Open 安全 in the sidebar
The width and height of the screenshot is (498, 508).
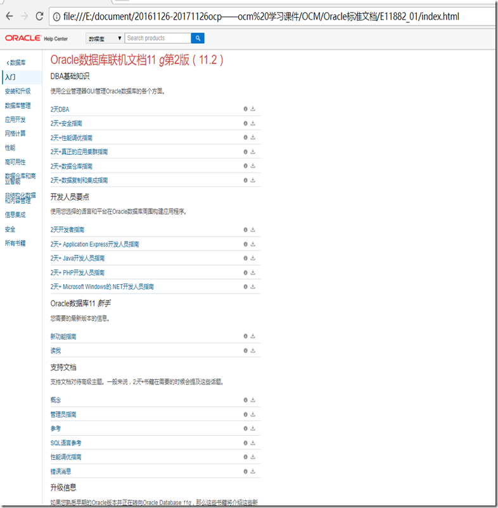tap(10, 230)
